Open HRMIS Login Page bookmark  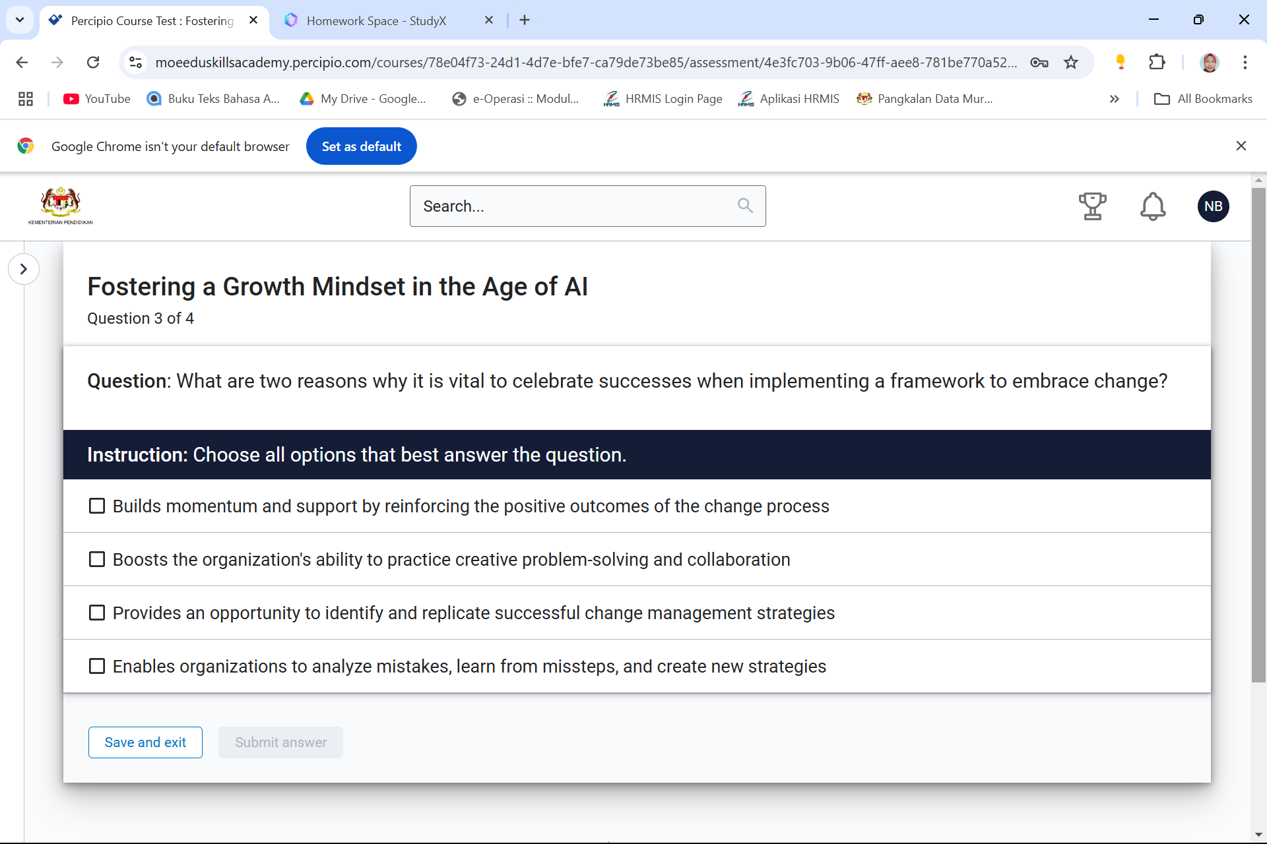pyautogui.click(x=663, y=99)
